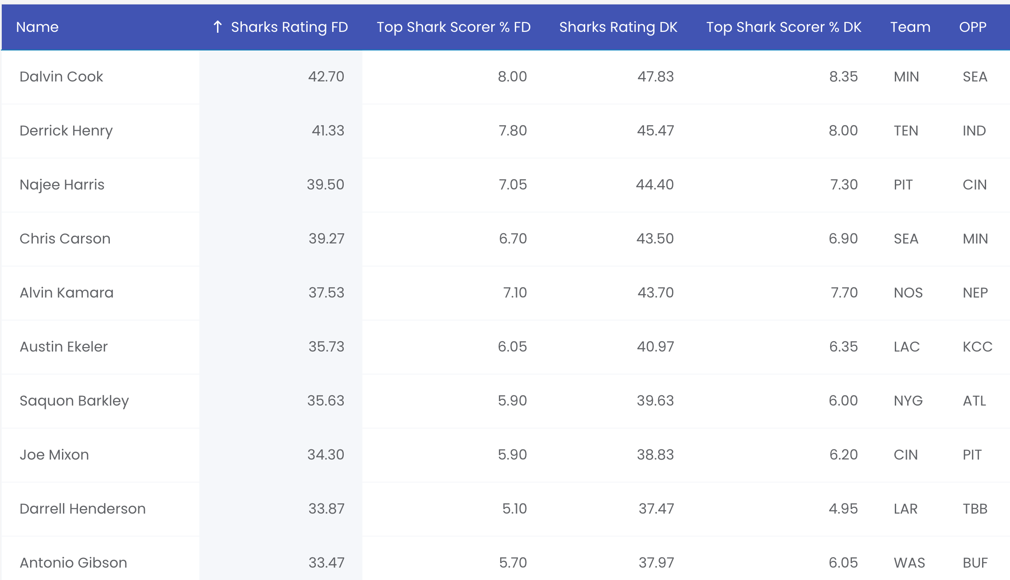This screenshot has height=580, width=1010.
Task: Click Austin Ekeler's FD scorer value 6.05
Action: pos(513,347)
